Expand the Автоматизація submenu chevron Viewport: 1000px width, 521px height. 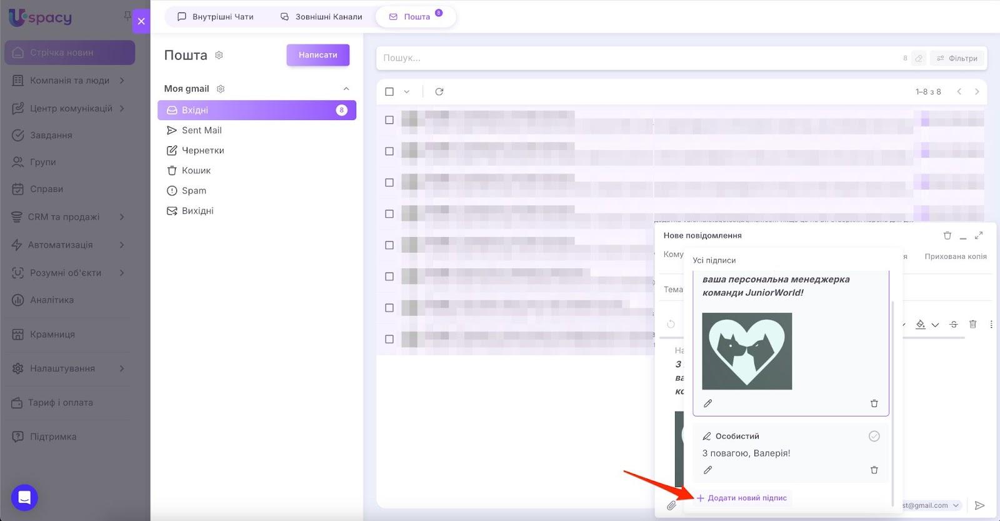pyautogui.click(x=122, y=245)
